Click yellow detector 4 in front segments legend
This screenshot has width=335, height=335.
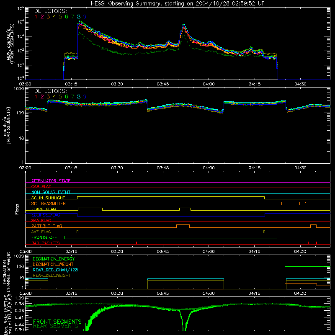point(54,17)
